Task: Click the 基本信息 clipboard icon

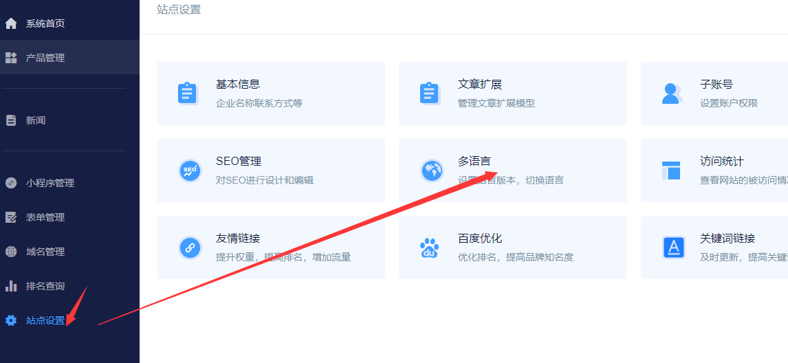Action: pyautogui.click(x=188, y=93)
